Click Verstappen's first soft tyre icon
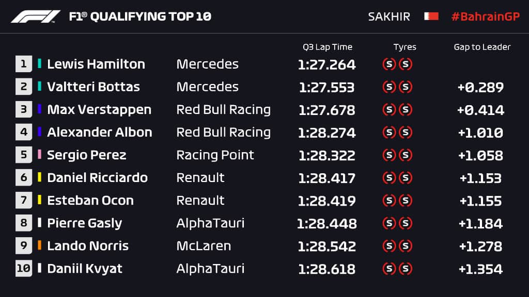Screen dimensions: 529x297 389,110
